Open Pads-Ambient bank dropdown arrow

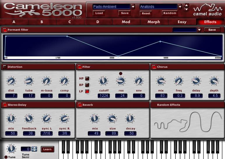133,7
